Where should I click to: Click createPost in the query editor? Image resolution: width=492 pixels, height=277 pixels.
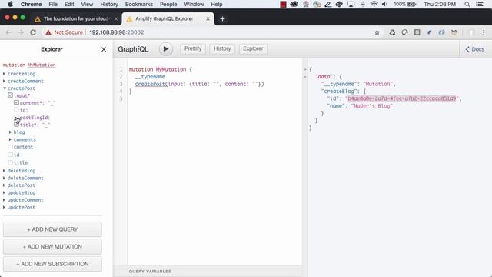click(x=150, y=84)
